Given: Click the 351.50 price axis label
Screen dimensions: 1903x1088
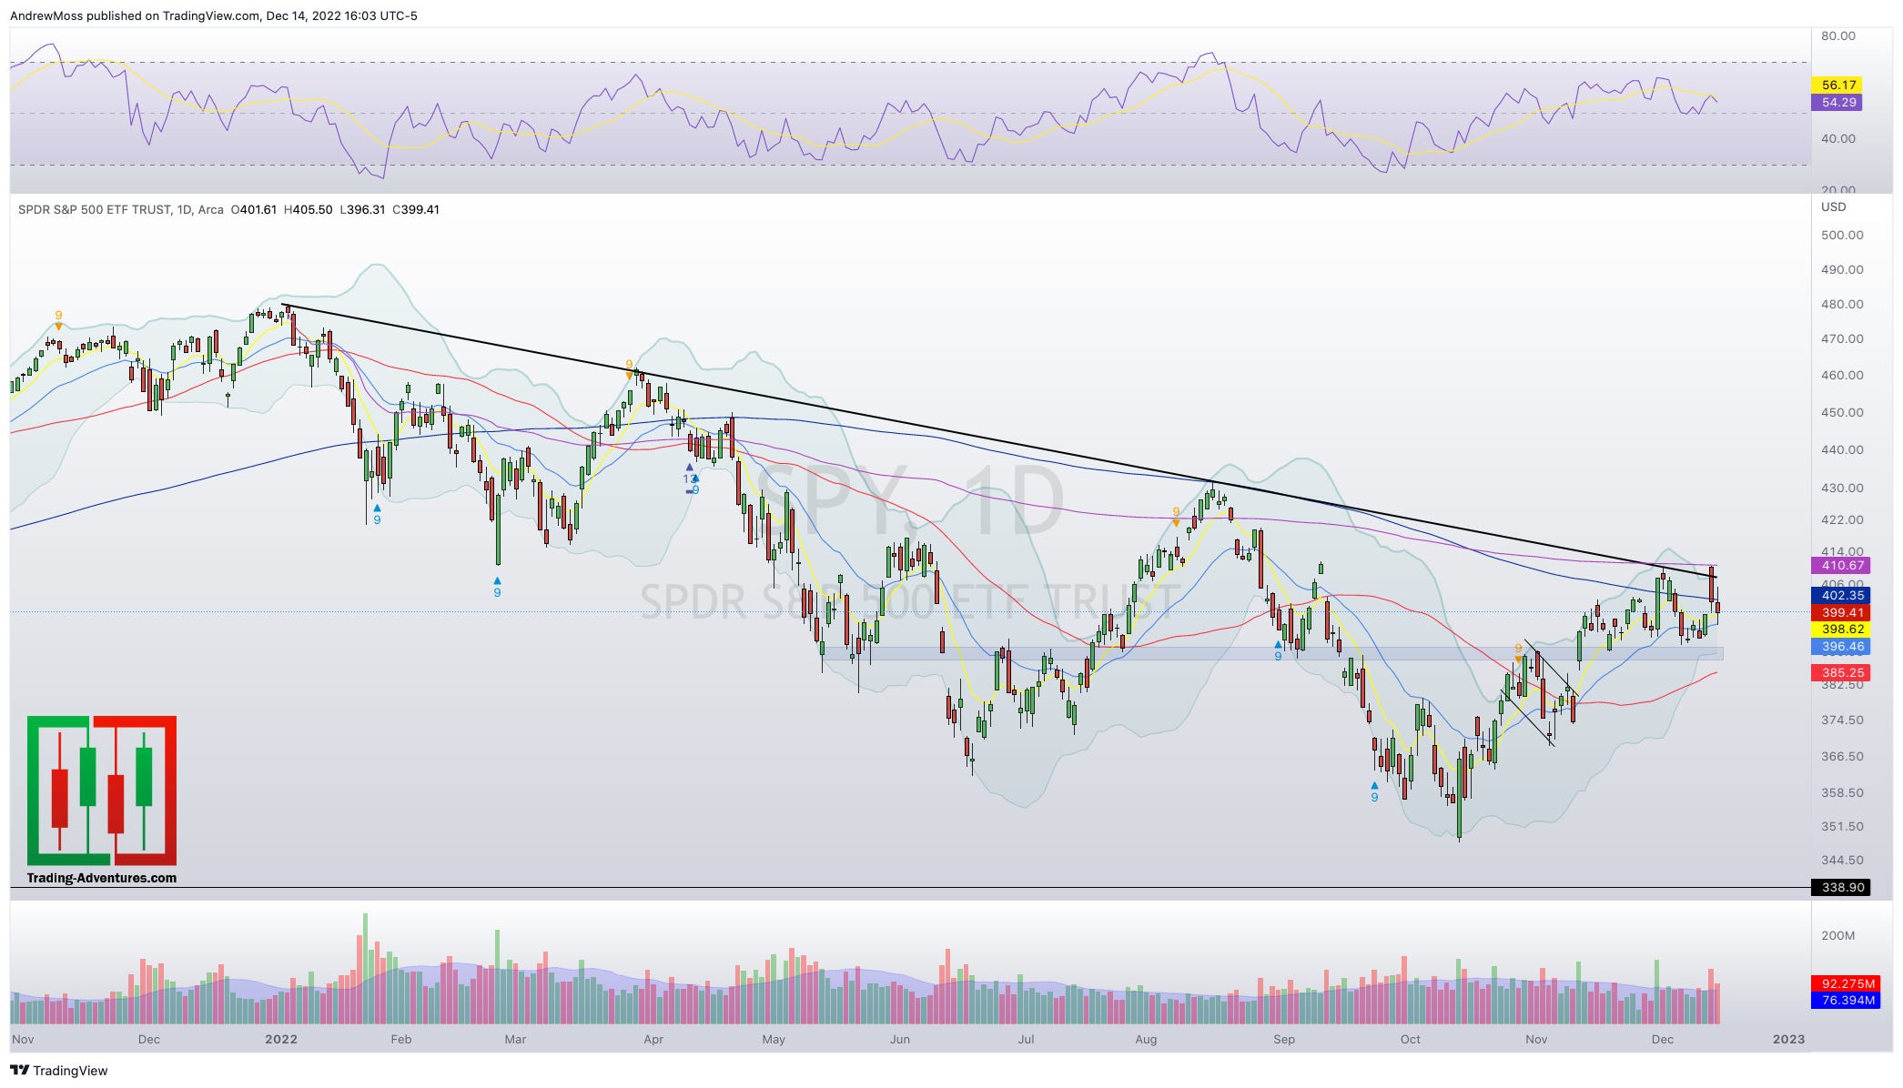Looking at the screenshot, I should coord(1842,827).
